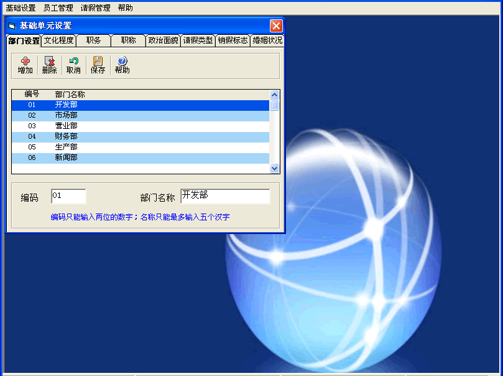Switch to the 请假类型 tab

click(198, 40)
